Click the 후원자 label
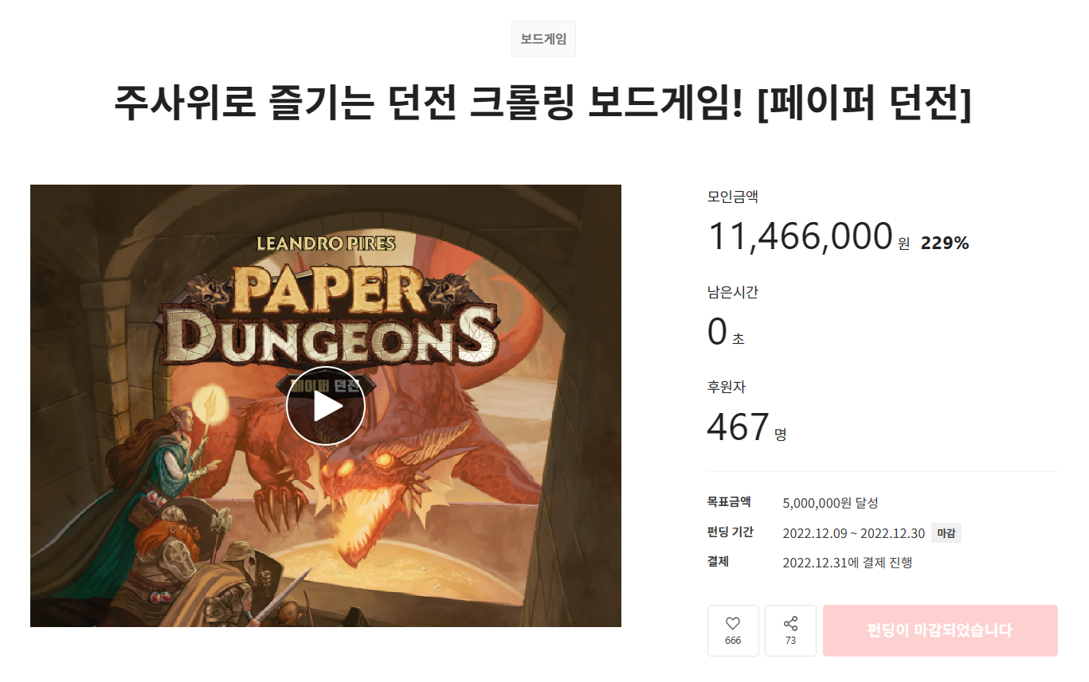 click(727, 388)
